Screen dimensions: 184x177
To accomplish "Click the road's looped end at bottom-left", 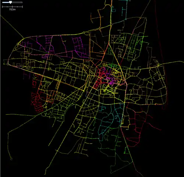I will pyautogui.click(x=11, y=159).
